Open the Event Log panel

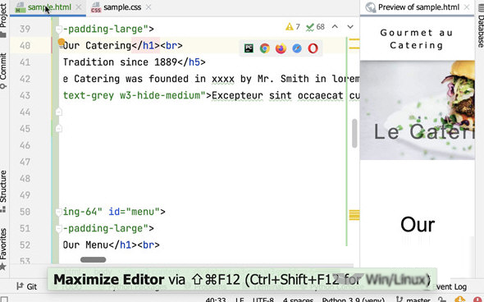click(x=449, y=287)
